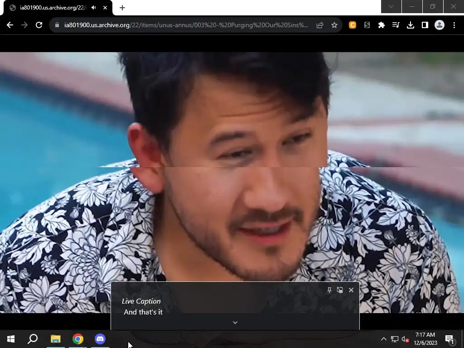Show Chrome downloads
The width and height of the screenshot is (464, 348).
coord(411,25)
